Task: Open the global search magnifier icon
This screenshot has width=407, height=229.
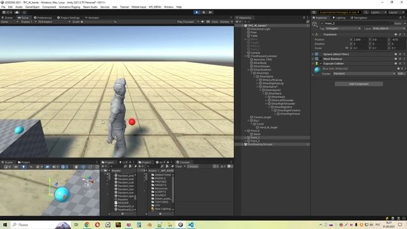Action: coord(366,12)
